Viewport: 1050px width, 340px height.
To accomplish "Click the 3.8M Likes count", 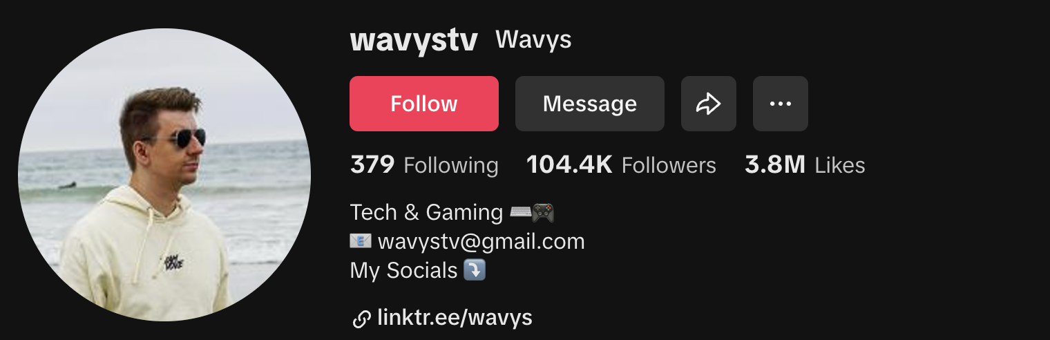I will coord(805,165).
